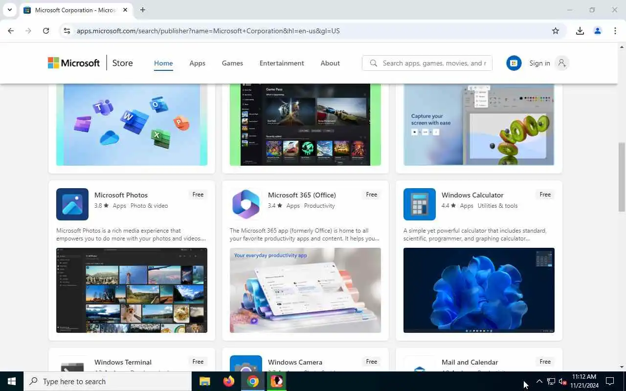626x391 pixels.
Task: Open the Windows Calculator app icon
Action: (x=420, y=204)
